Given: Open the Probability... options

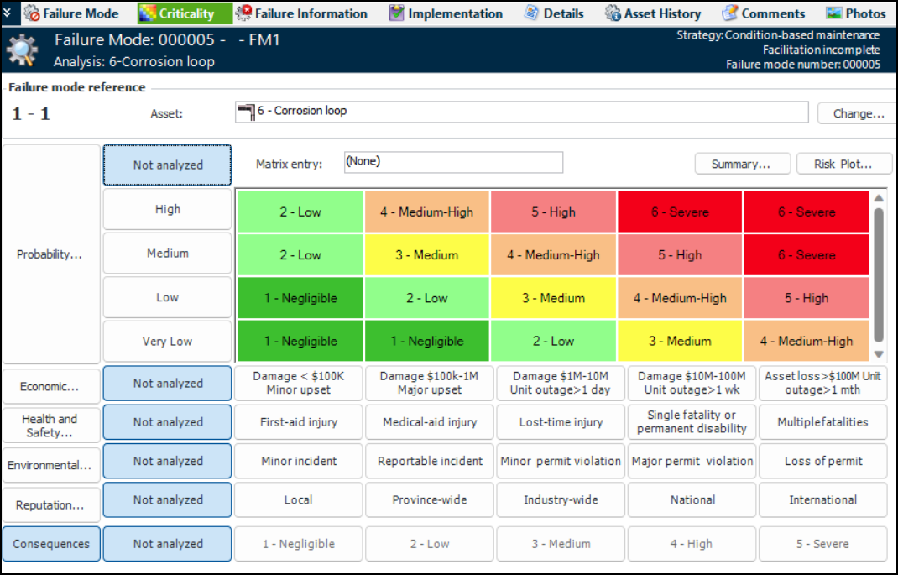Looking at the screenshot, I should (x=50, y=254).
